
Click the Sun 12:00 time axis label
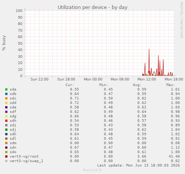39,79
